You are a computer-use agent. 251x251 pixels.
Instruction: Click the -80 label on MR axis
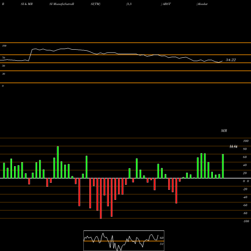(x=245, y=213)
